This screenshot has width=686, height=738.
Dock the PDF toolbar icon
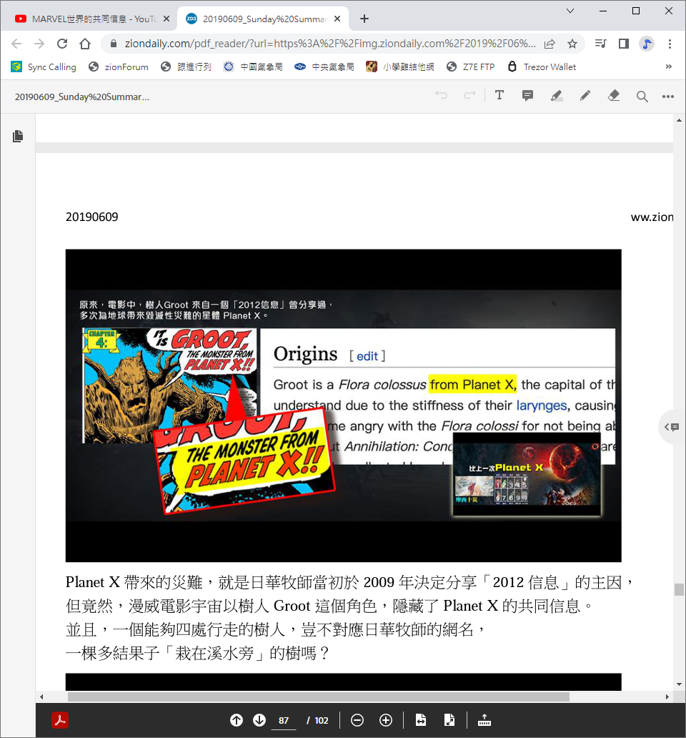[484, 720]
